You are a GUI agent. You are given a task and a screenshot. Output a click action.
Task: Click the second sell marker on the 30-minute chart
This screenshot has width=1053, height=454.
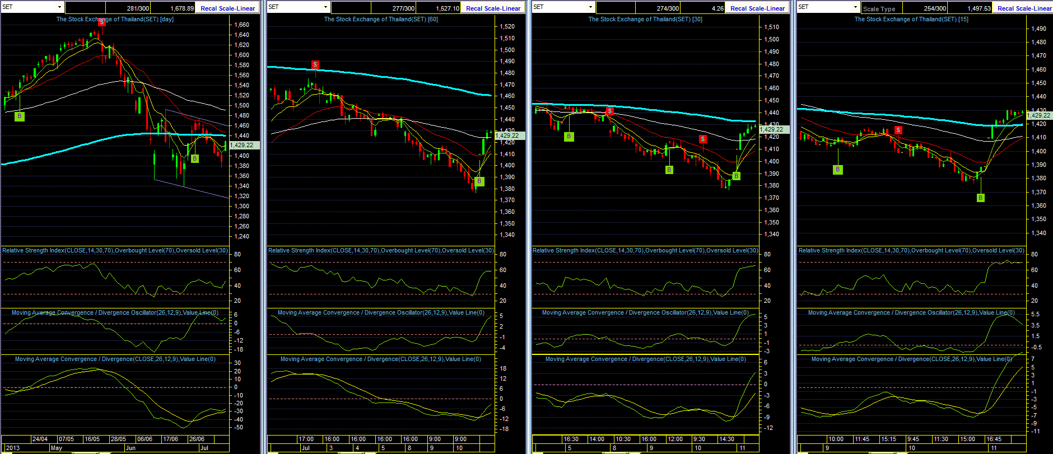(703, 139)
